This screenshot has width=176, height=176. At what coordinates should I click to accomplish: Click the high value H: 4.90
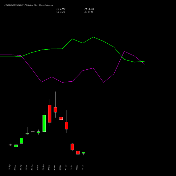pos(89,9)
